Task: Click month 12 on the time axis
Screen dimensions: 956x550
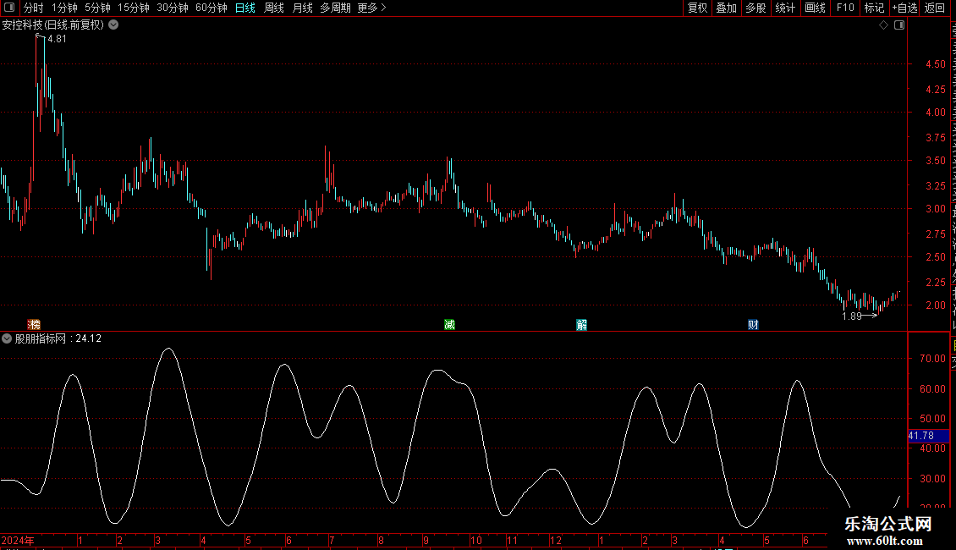Action: 556,540
